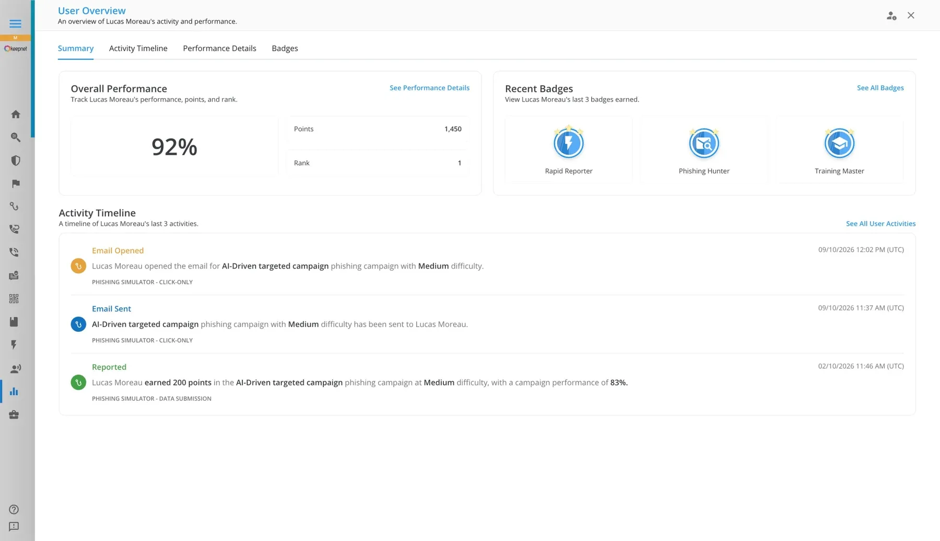Switch to the Activity Timeline tab
Image resolution: width=940 pixels, height=541 pixels.
click(x=138, y=49)
